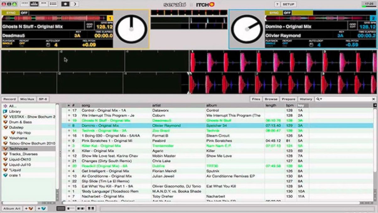Click the deck 2 auto loop icon
Viewport: 378px width, 213px height.
(311, 45)
